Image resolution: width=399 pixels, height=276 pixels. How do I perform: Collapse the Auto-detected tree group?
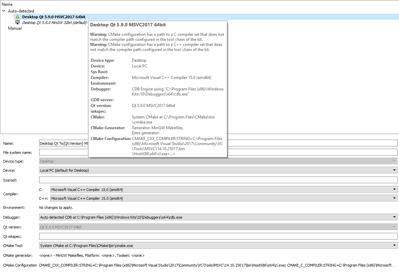pos(4,11)
